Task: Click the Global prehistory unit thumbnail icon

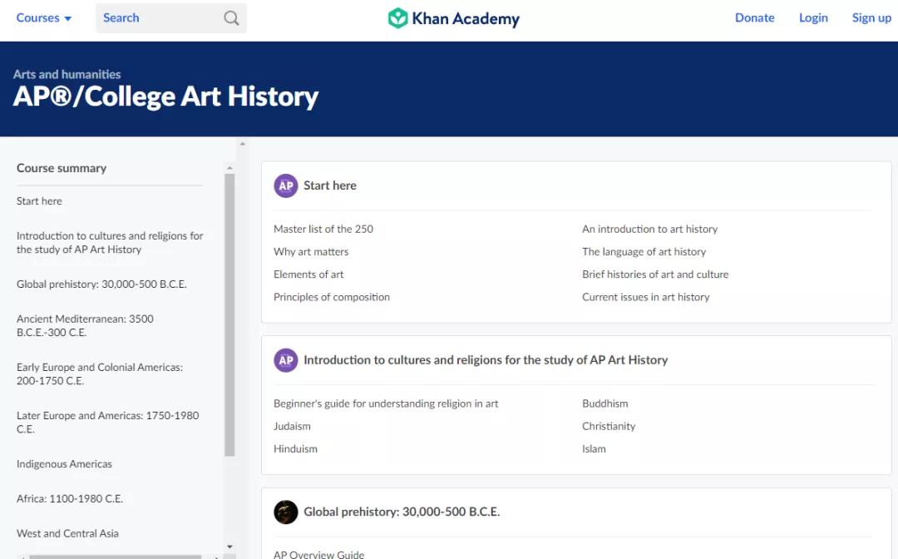Action: click(286, 512)
